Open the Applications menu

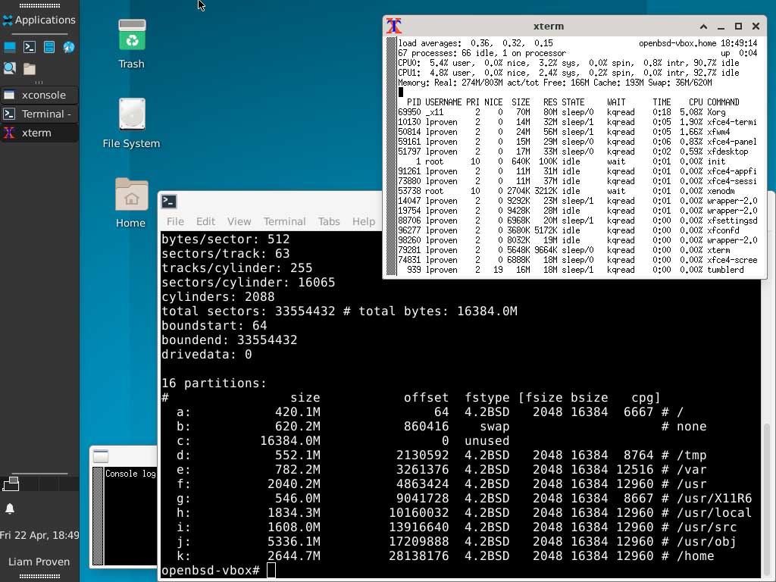pos(39,20)
